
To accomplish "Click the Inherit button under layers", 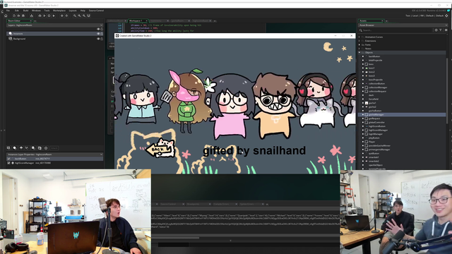I will 54,148.
